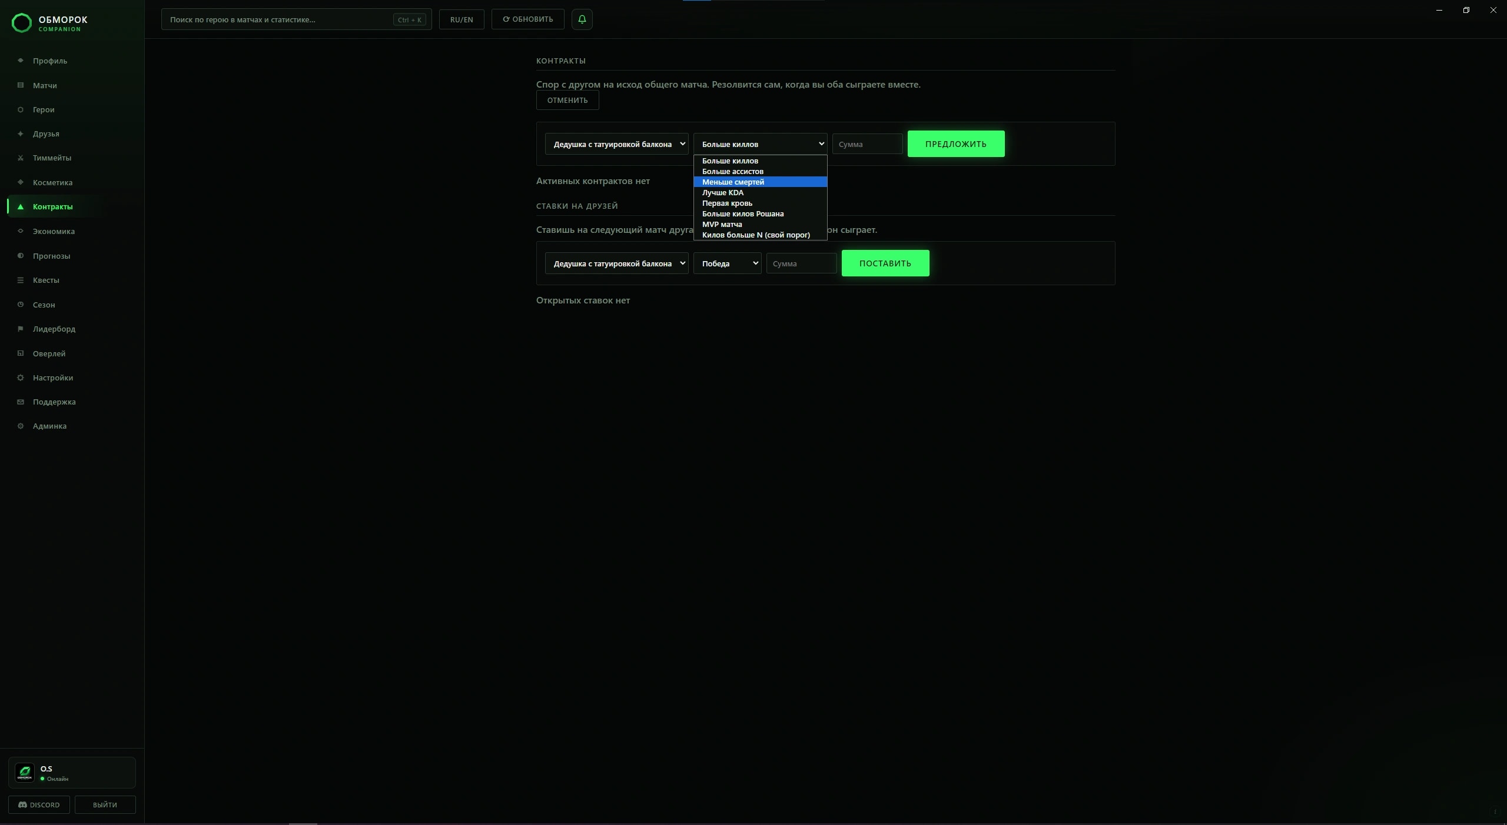Select Больше килов Рошана option
The height and width of the screenshot is (825, 1507).
(x=760, y=213)
